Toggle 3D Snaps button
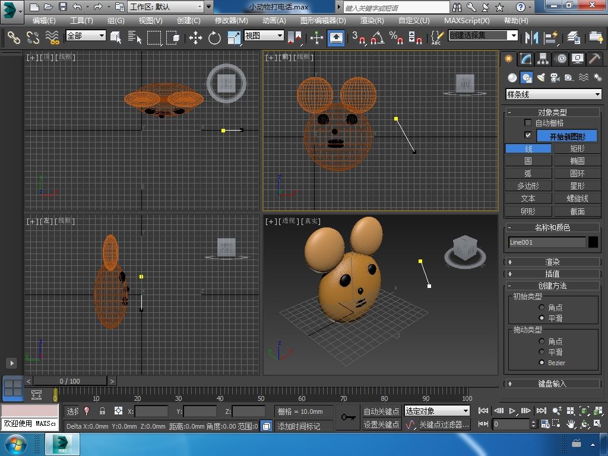Screen dimensions: 608x456 point(359,37)
